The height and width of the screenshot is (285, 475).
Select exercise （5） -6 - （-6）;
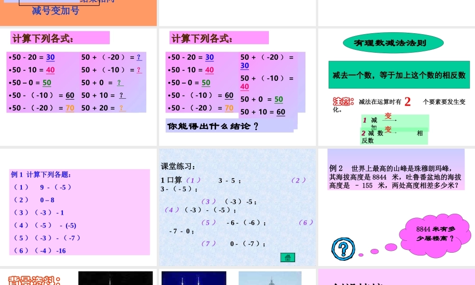[x=234, y=223]
